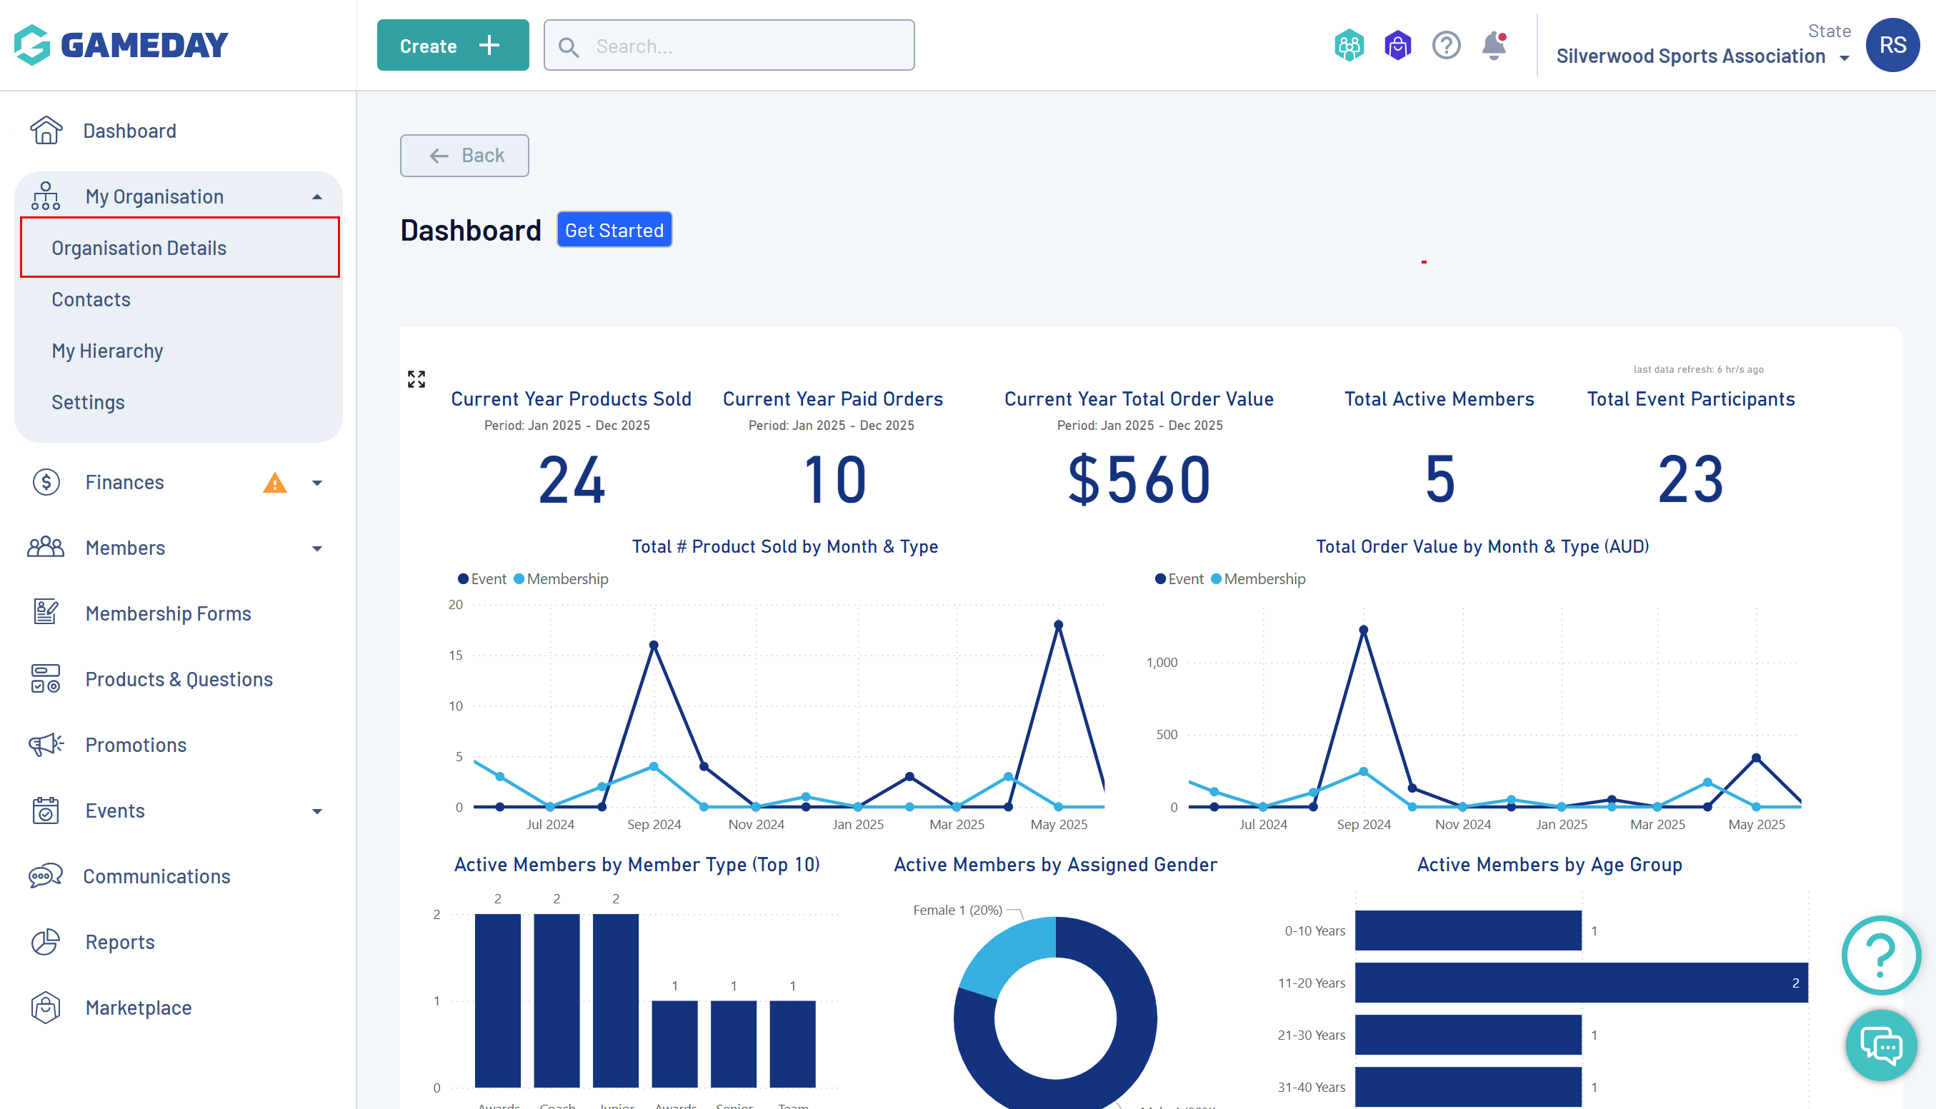Click the purple marketplace bag icon in header
Screen dimensions: 1936x1109
click(1397, 46)
